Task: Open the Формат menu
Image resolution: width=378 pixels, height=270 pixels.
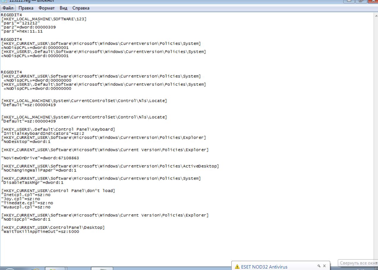Action: tap(46, 8)
